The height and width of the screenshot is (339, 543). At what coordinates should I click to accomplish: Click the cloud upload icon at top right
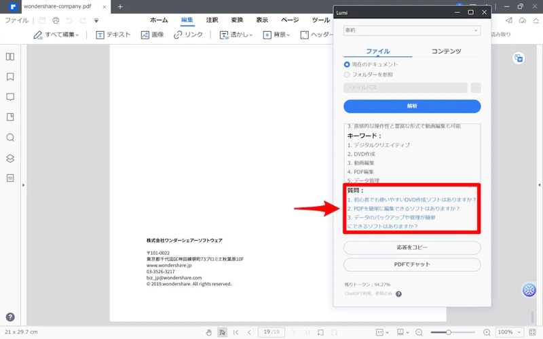tap(522, 20)
